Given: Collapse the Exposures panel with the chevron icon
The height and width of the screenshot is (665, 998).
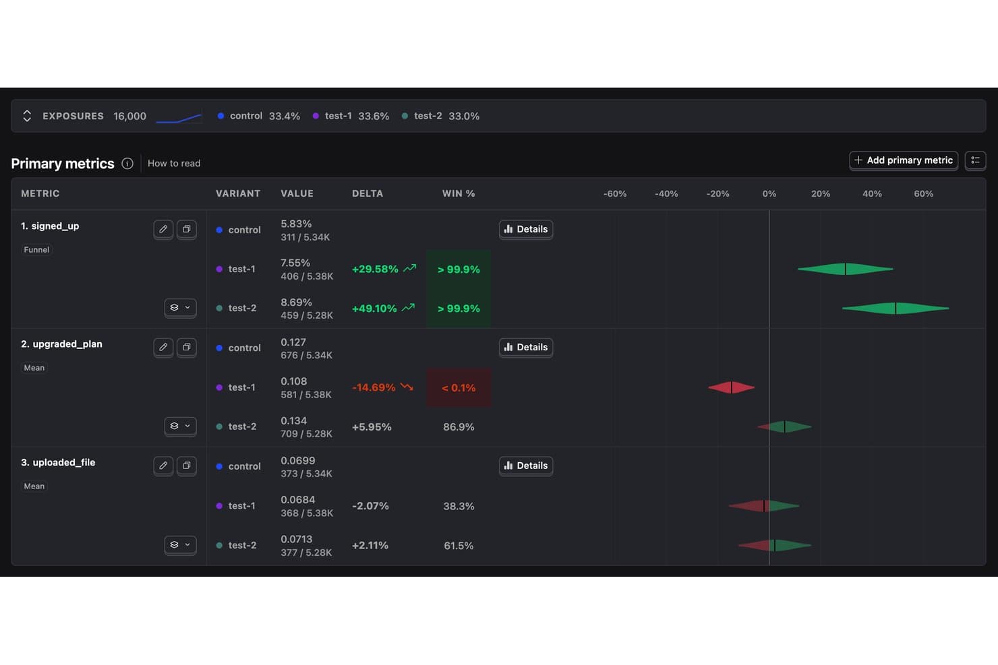Looking at the screenshot, I should click(27, 116).
